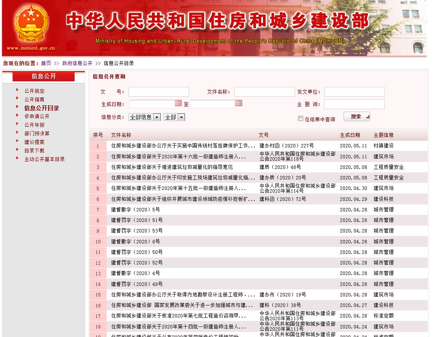Viewport: 434px width, 337px height.
Task: Open 公开年报 in the sidebar menu
Action: coord(34,125)
